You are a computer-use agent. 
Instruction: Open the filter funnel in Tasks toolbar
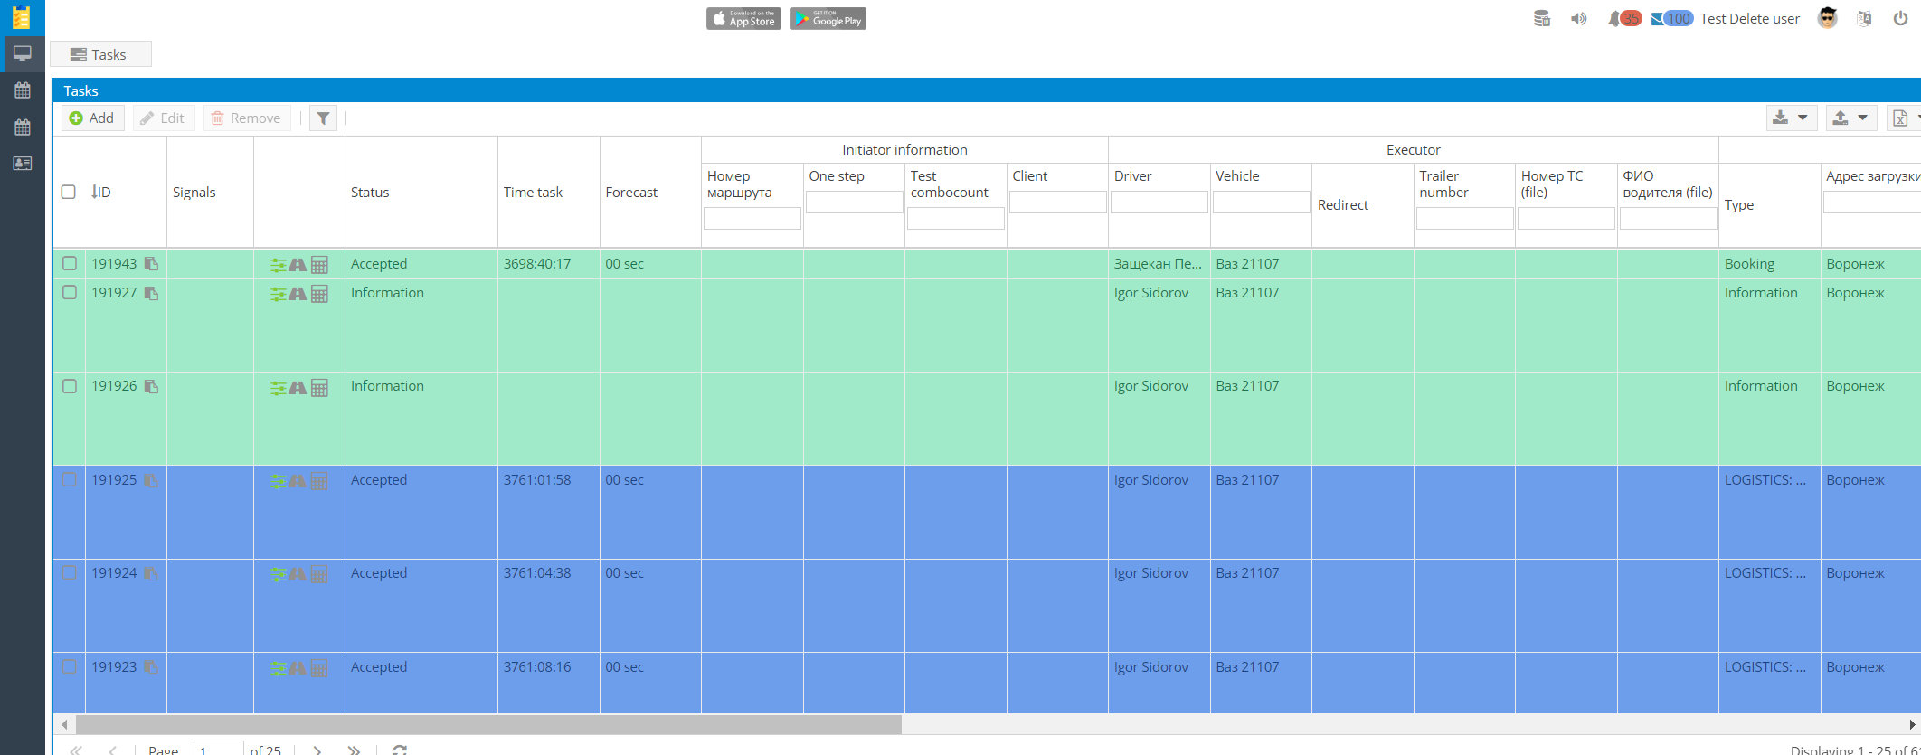click(323, 118)
